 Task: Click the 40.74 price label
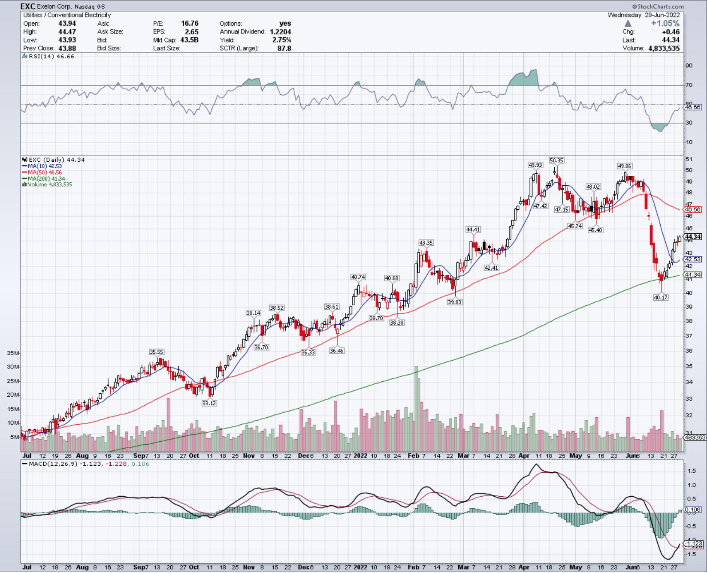pos(358,277)
